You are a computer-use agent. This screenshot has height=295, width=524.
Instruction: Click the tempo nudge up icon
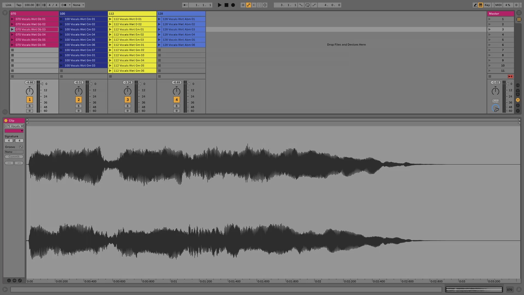(44, 5)
